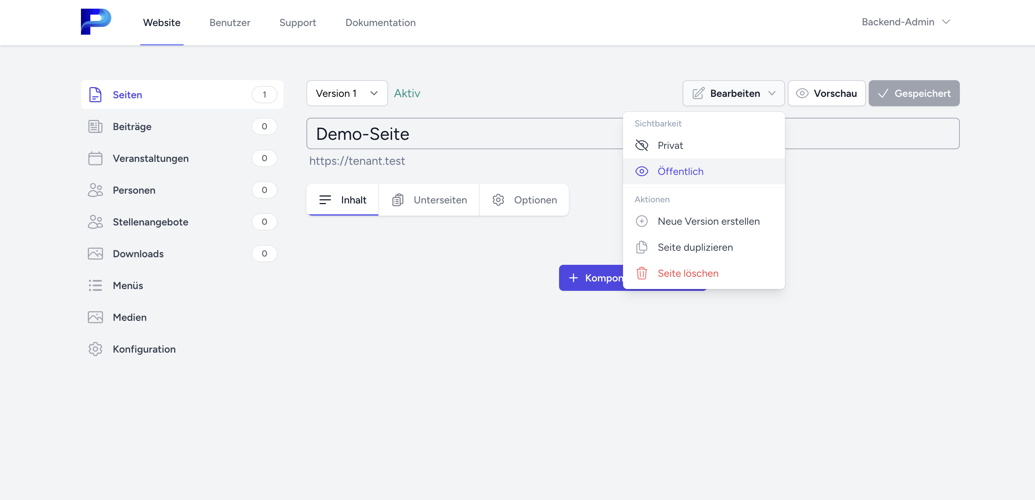Click the Gespeichert button
Image resolution: width=1035 pixels, height=500 pixels.
[x=914, y=93]
